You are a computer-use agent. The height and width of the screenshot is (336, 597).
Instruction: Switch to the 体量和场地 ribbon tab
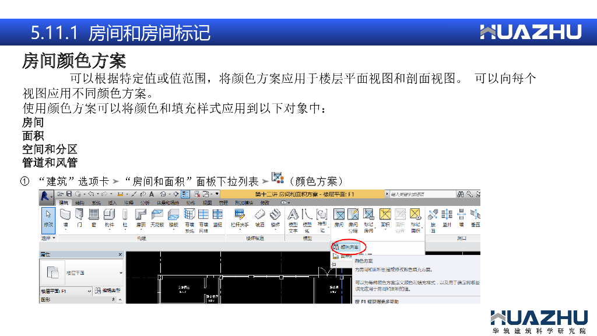tap(167, 202)
